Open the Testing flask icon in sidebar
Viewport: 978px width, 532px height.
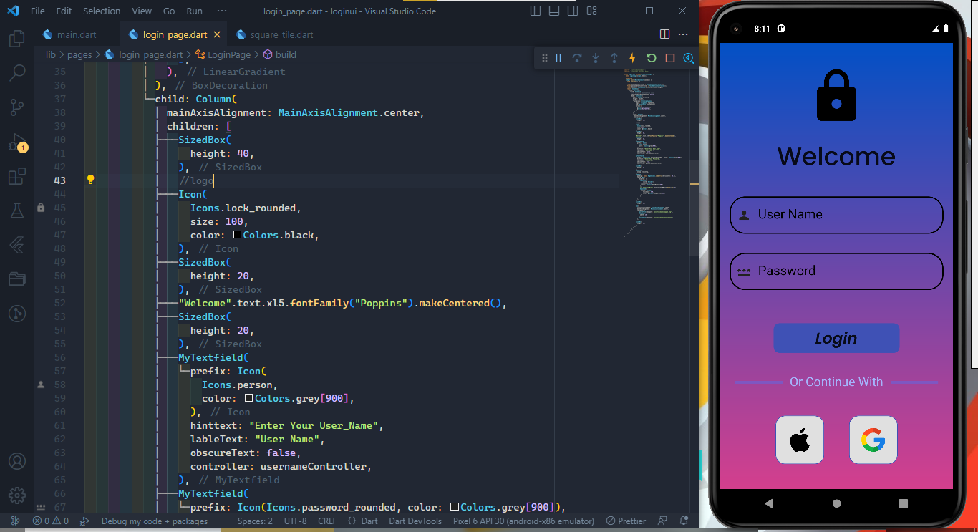tap(17, 211)
